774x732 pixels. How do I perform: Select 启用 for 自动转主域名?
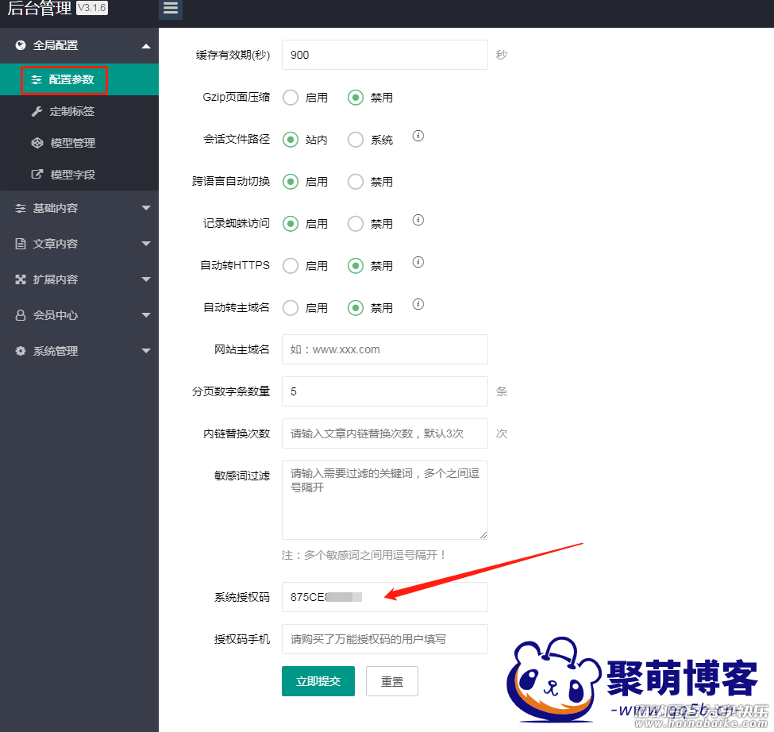coord(291,308)
